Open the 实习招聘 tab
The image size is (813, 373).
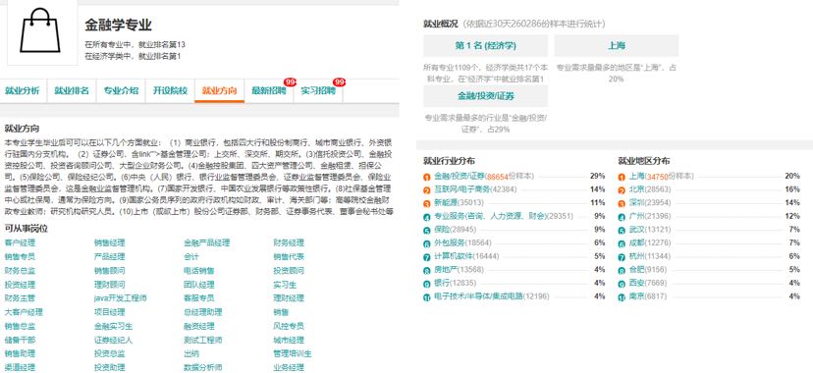coord(318,90)
